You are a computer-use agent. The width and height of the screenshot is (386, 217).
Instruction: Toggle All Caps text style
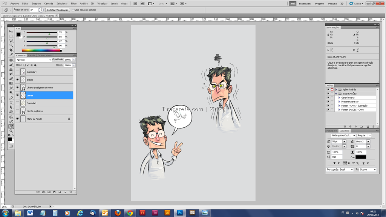pyautogui.click(x=345, y=163)
